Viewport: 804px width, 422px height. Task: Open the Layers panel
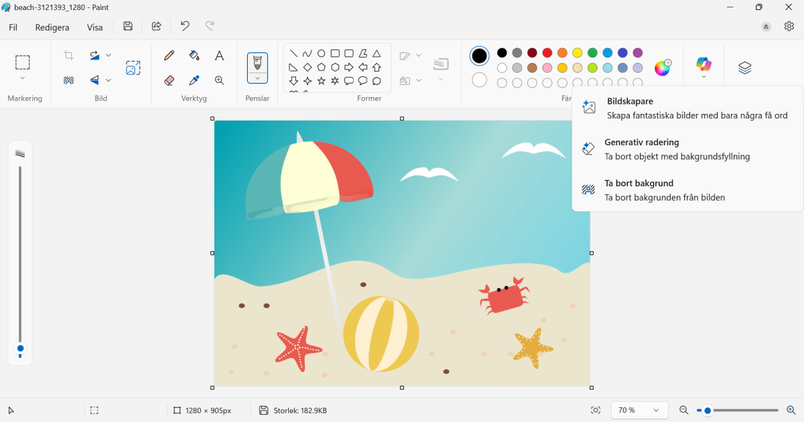pyautogui.click(x=744, y=67)
